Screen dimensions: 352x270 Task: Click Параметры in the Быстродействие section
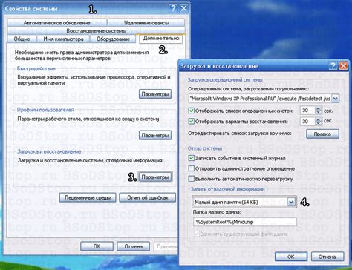coord(155,94)
